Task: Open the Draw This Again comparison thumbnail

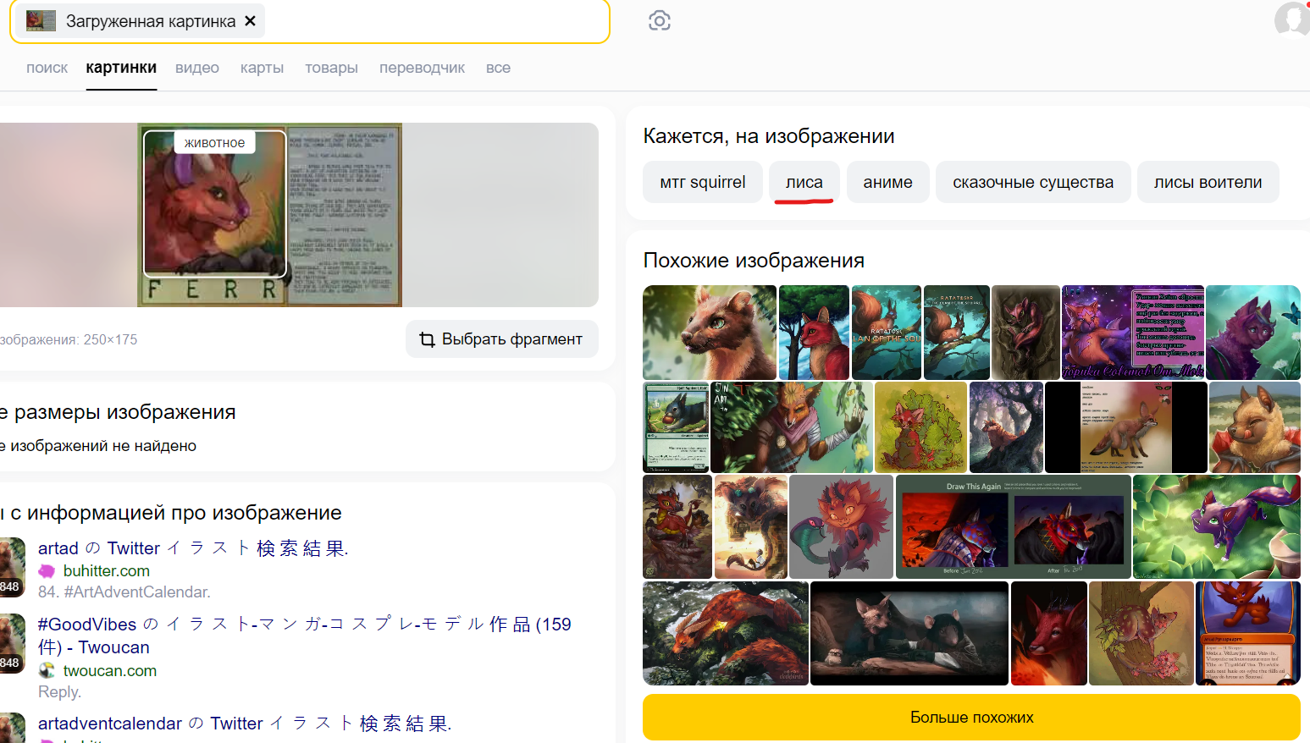Action: [1014, 527]
